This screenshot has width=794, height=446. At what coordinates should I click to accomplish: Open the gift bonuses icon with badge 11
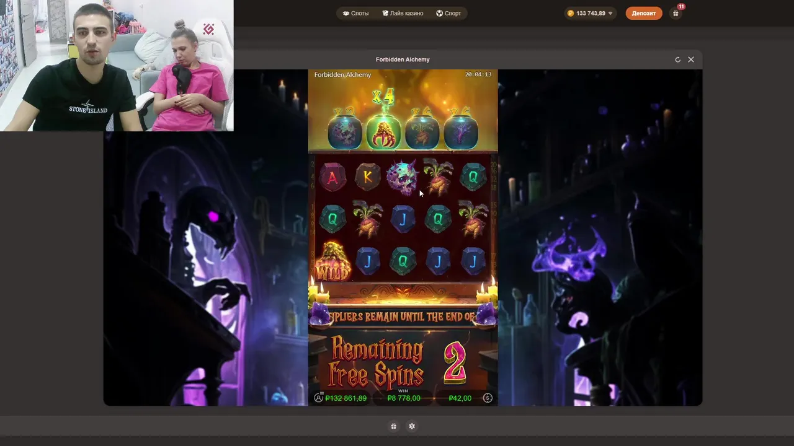pyautogui.click(x=676, y=13)
